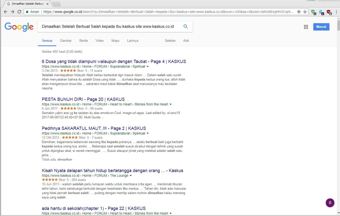This screenshot has height=216, width=340.
Task: Switch to the Gambar tab
Action: (66, 40)
